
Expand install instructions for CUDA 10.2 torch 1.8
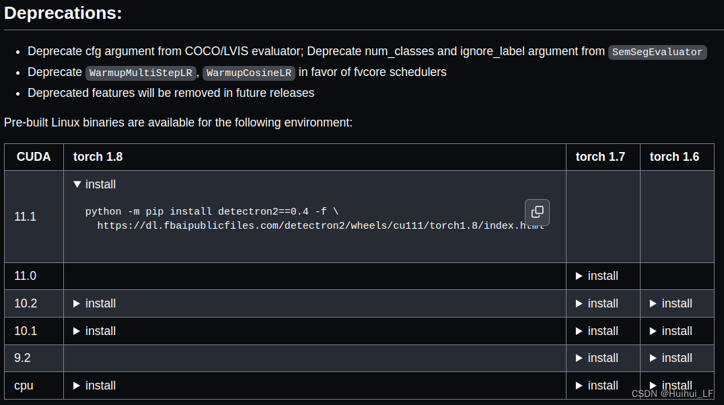click(x=94, y=303)
